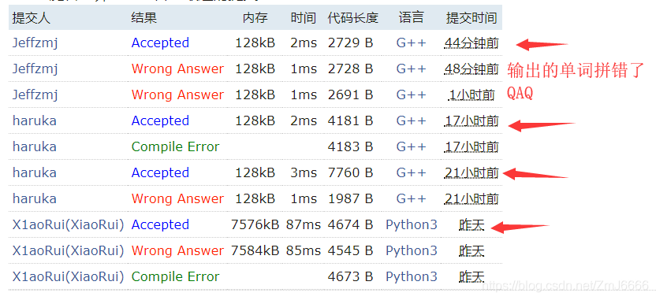The image size is (656, 300).
Task: View the Accepted result for the 2729 B submission
Action: (160, 43)
